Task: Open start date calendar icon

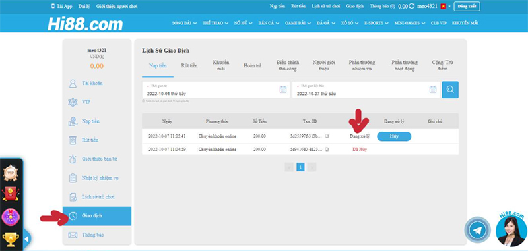Action: [x=283, y=90]
